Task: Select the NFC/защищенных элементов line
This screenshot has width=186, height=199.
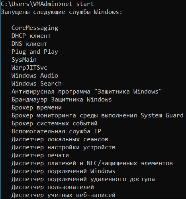Action: [92, 163]
